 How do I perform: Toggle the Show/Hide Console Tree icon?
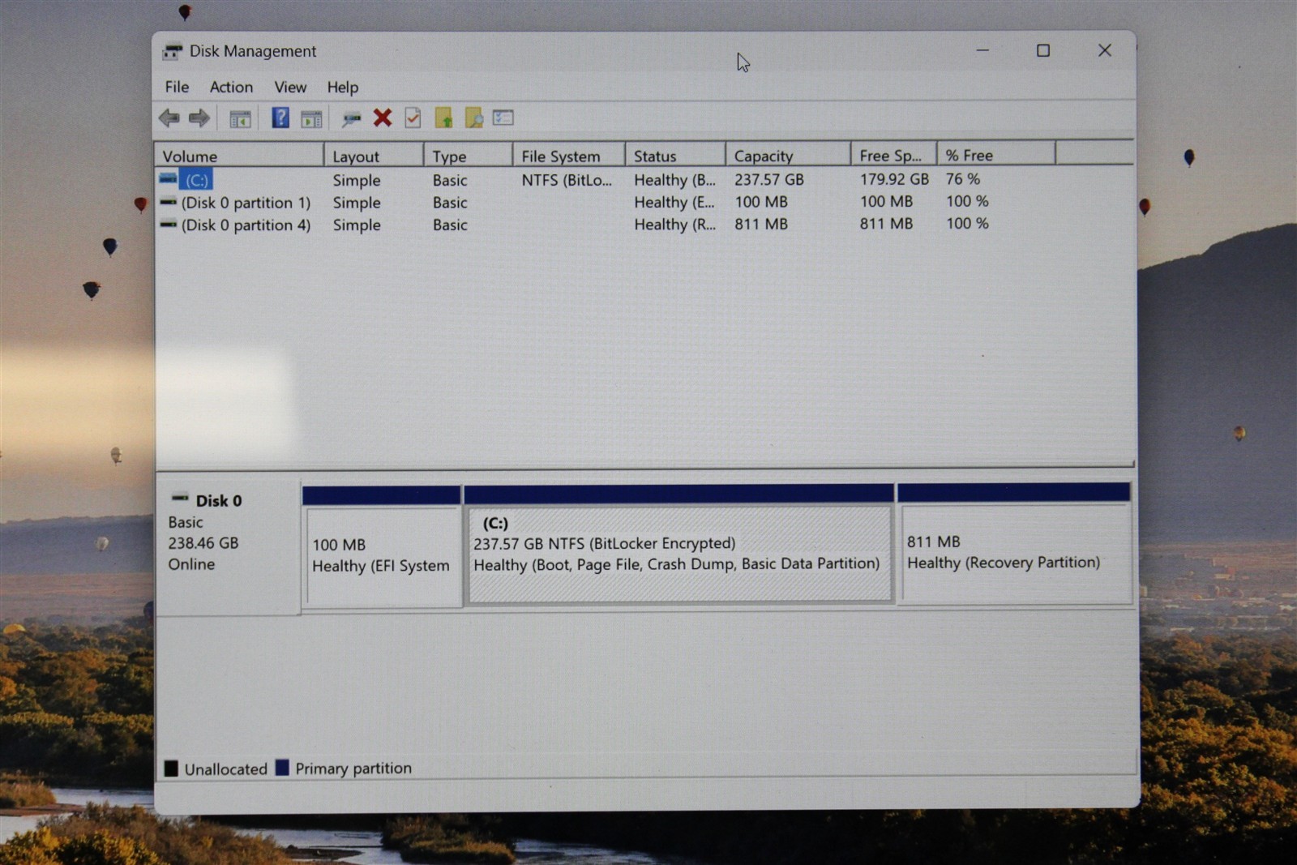(240, 119)
